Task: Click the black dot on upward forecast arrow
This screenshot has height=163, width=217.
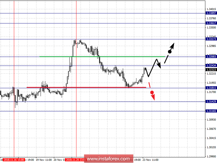Action: 169,52
